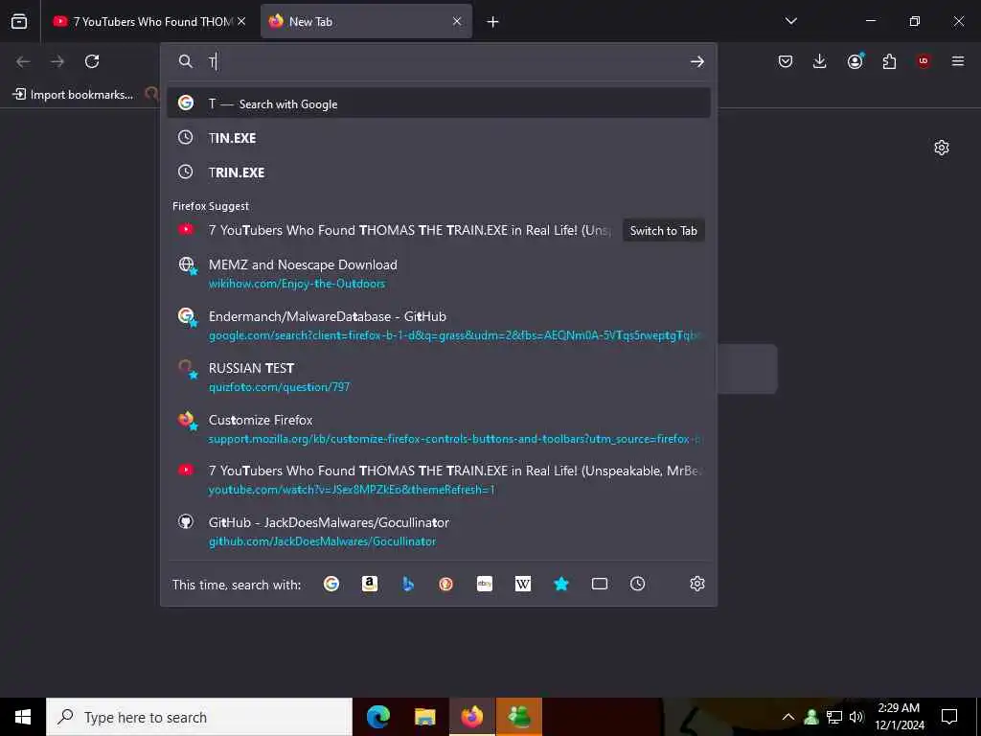Click the Type here to search box
This screenshot has width=981, height=736.
pos(199,717)
